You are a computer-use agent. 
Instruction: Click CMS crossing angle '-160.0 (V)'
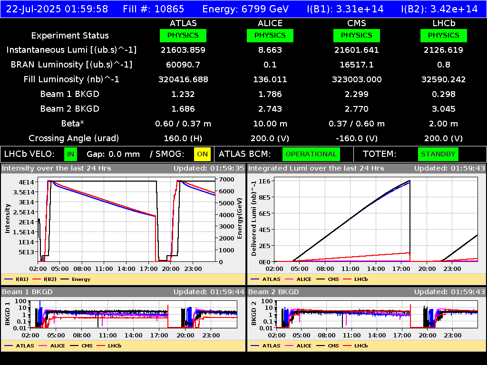point(357,138)
